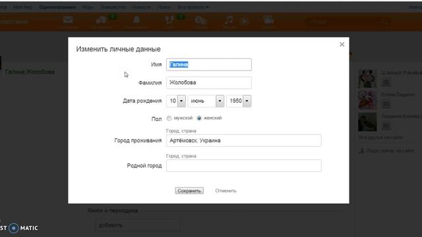The image size is (422, 237).
Task: Open the Галина Жолобова profile name link
Action: [30, 72]
